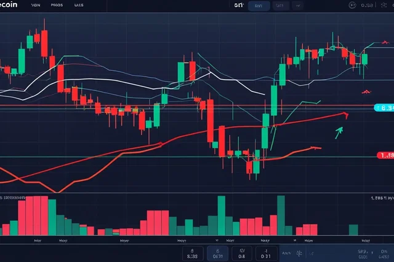Select the highlighted blue box in the bottom bar

click(217, 253)
